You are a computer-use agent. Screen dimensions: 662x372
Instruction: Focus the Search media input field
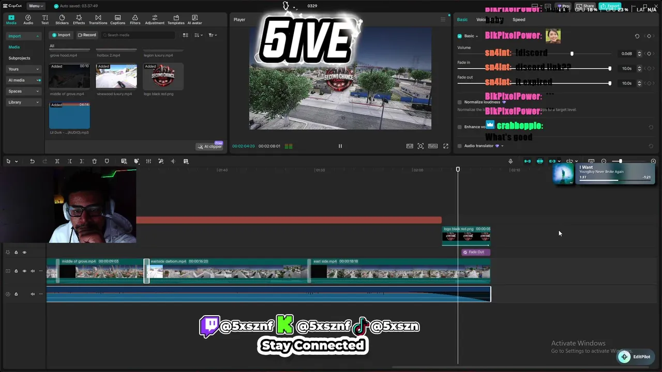[x=138, y=35]
